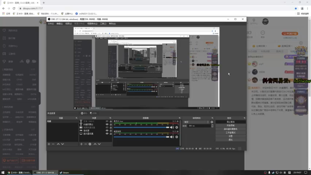This screenshot has height=175, width=311.
Task: Open the sources list gear settings icon
Action: 90,144
